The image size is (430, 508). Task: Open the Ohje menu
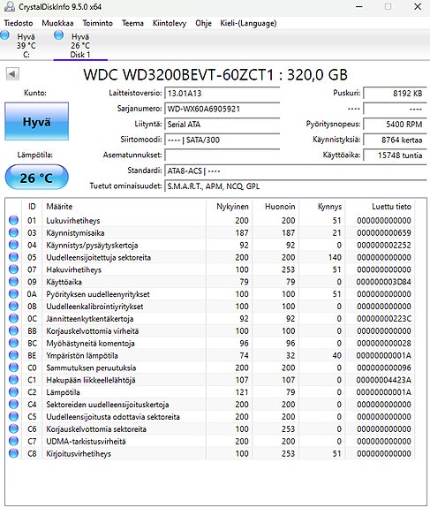(203, 23)
